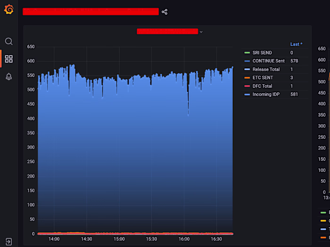Expand the panel title dropdown chevron

(201, 32)
